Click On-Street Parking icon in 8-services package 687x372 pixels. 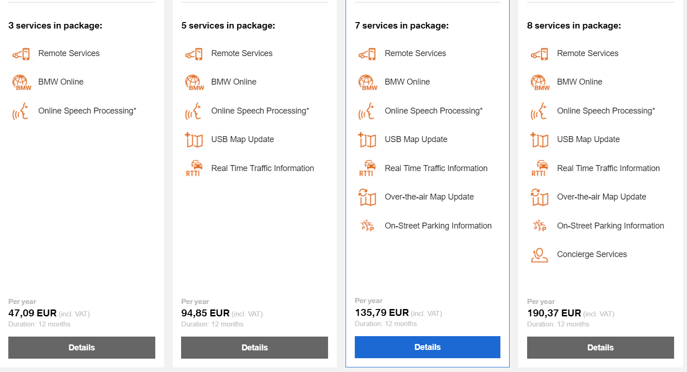[x=540, y=226]
